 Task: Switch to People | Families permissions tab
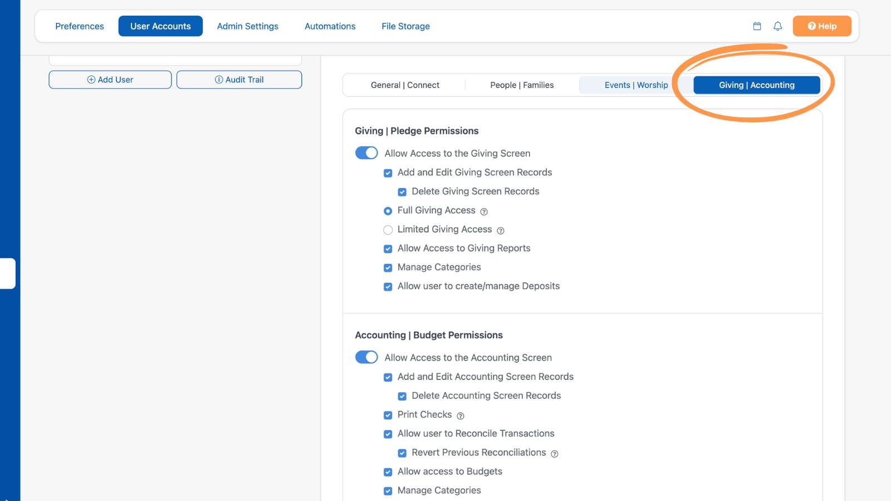[522, 85]
